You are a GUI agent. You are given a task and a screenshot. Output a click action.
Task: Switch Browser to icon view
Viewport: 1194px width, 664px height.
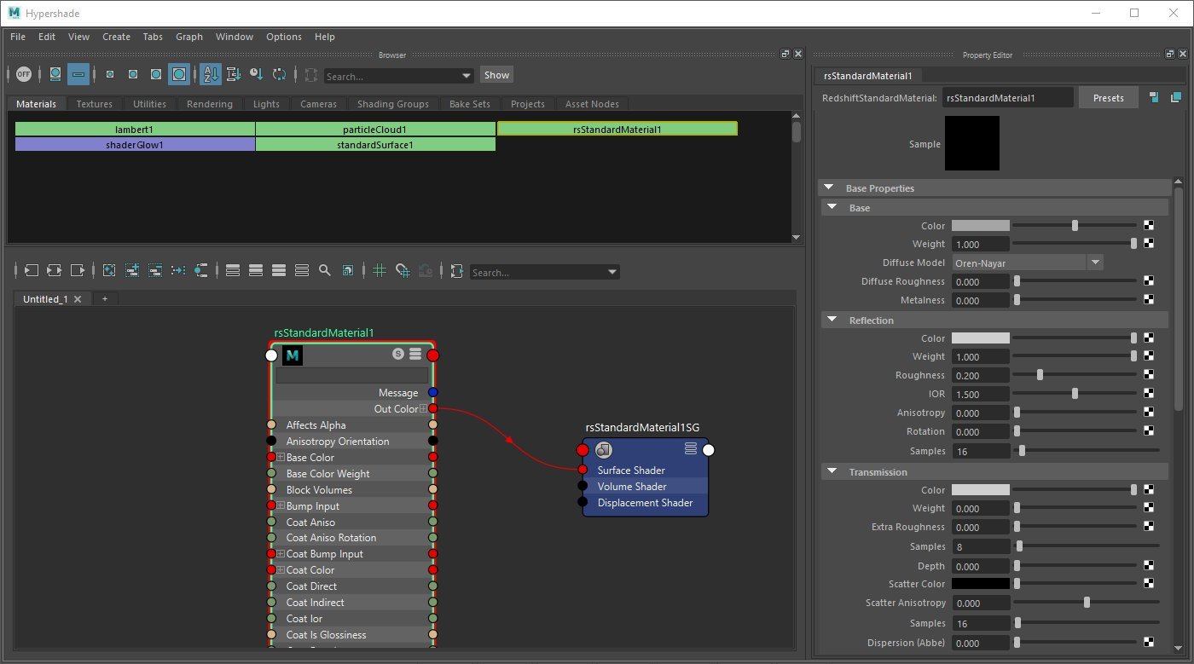click(55, 75)
